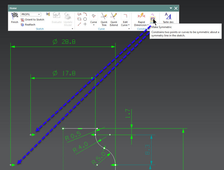Select the blue 8.3 vertical dimension
The image size is (224, 170).
click(x=148, y=150)
